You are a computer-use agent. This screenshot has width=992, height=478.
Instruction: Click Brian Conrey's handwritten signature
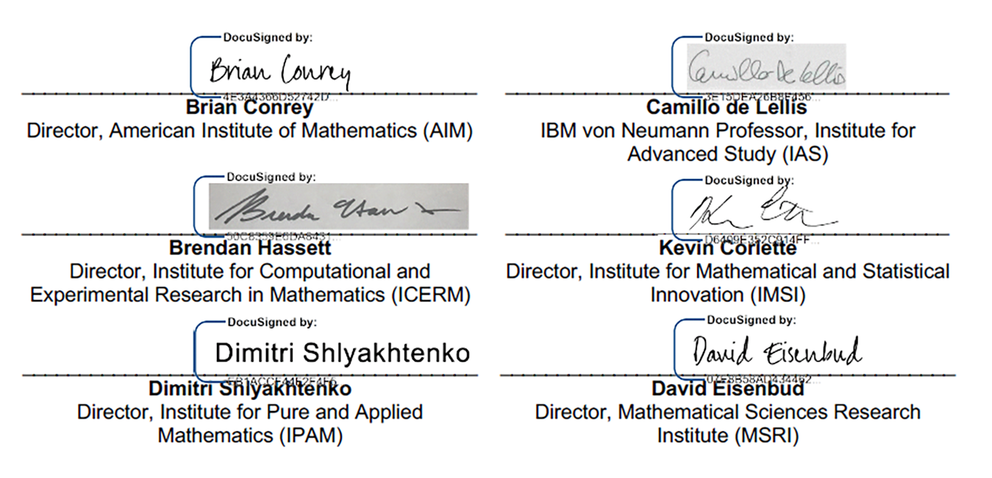[280, 71]
